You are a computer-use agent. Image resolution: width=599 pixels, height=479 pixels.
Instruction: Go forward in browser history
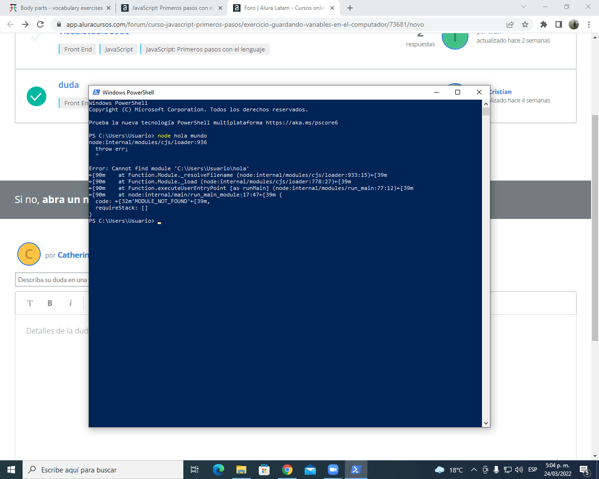click(x=25, y=24)
